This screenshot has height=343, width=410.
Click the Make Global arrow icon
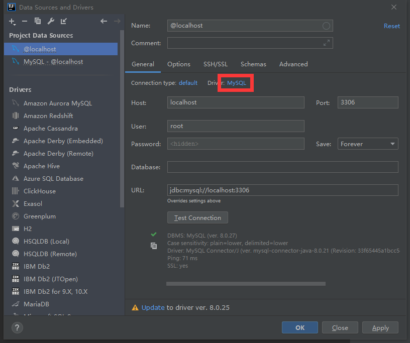tap(64, 21)
